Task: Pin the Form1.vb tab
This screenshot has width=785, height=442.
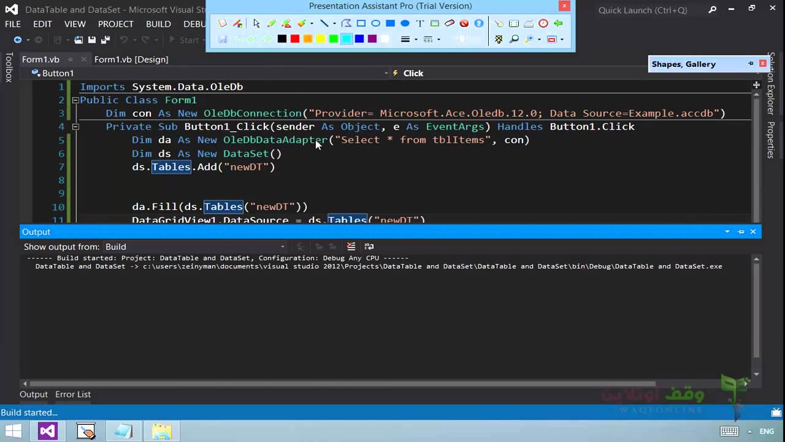Action: coord(70,60)
